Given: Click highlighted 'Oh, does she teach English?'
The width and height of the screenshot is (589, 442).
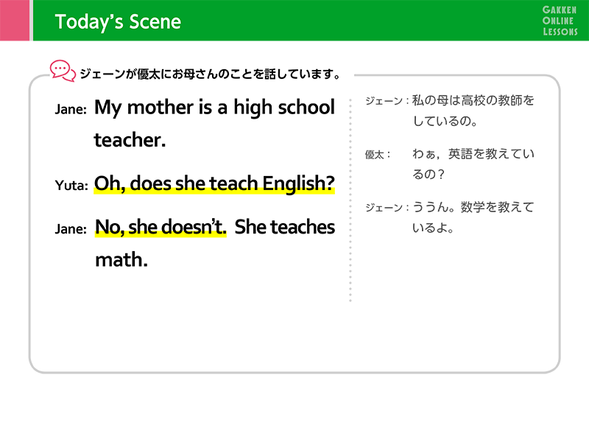Looking at the screenshot, I should (214, 183).
